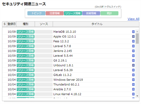Open details icon for Thunderbird 60.2.1
The width and height of the screenshot is (141, 104).
click(133, 84)
